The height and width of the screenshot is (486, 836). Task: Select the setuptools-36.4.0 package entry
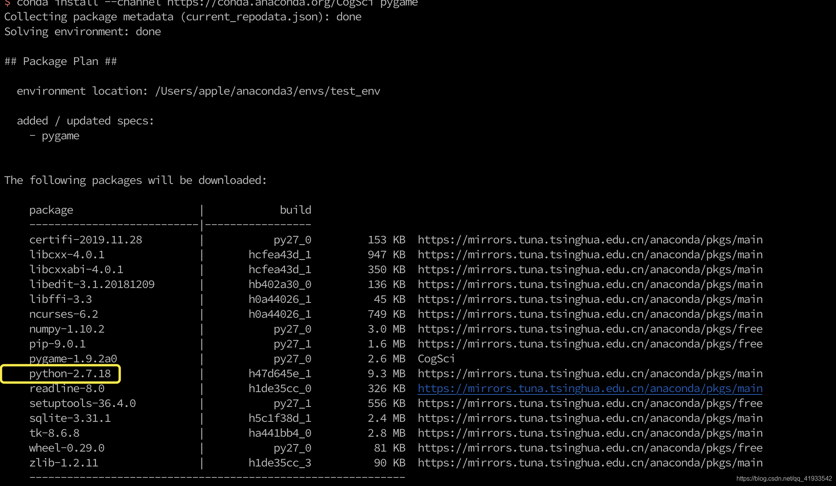[83, 403]
